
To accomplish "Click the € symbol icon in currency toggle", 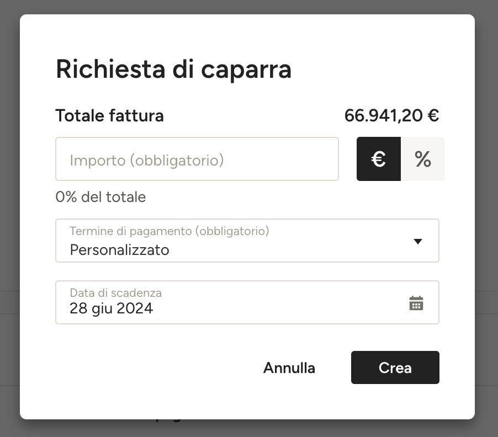I will coord(379,159).
